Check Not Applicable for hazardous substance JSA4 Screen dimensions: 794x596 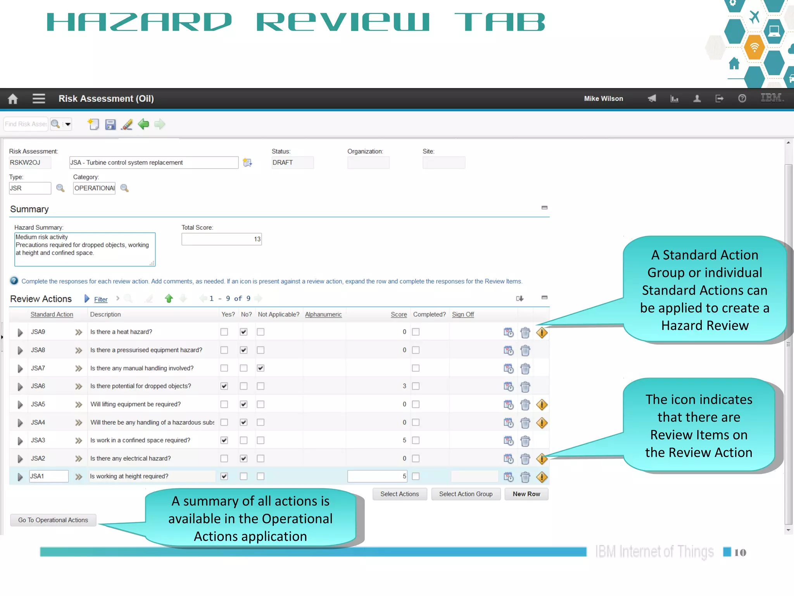[x=261, y=422]
